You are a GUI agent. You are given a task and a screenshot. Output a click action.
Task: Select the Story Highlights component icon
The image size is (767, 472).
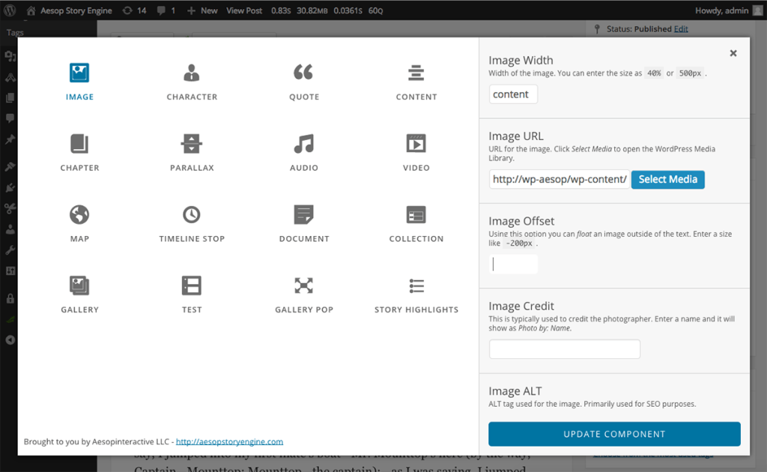click(x=416, y=285)
